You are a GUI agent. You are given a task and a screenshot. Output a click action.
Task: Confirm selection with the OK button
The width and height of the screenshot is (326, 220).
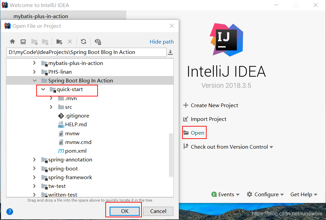point(125,211)
